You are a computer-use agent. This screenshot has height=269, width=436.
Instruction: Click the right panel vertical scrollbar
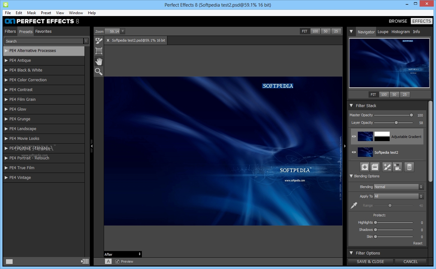[430, 141]
